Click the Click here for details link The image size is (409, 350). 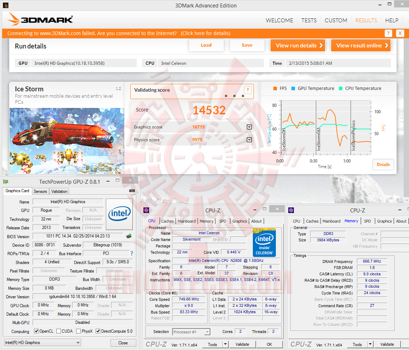pos(205,33)
